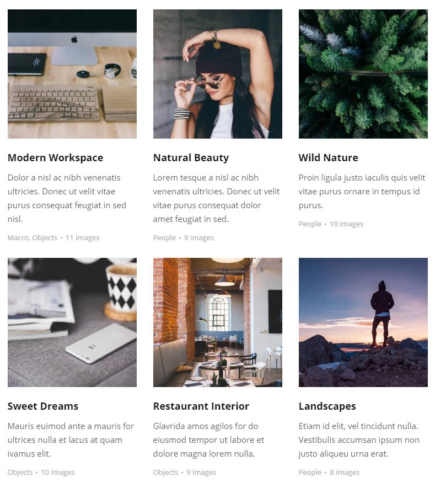Open the hiker at sunset thumbnail

coord(363,322)
